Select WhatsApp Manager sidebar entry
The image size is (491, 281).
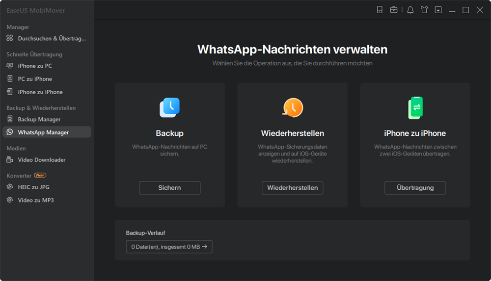[x=47, y=132]
